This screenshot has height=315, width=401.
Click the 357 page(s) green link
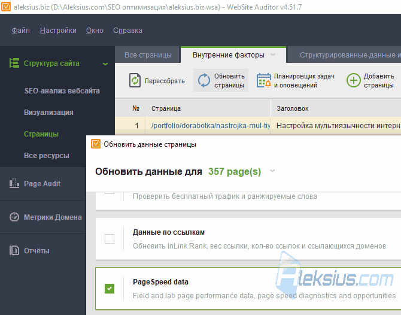coord(235,171)
